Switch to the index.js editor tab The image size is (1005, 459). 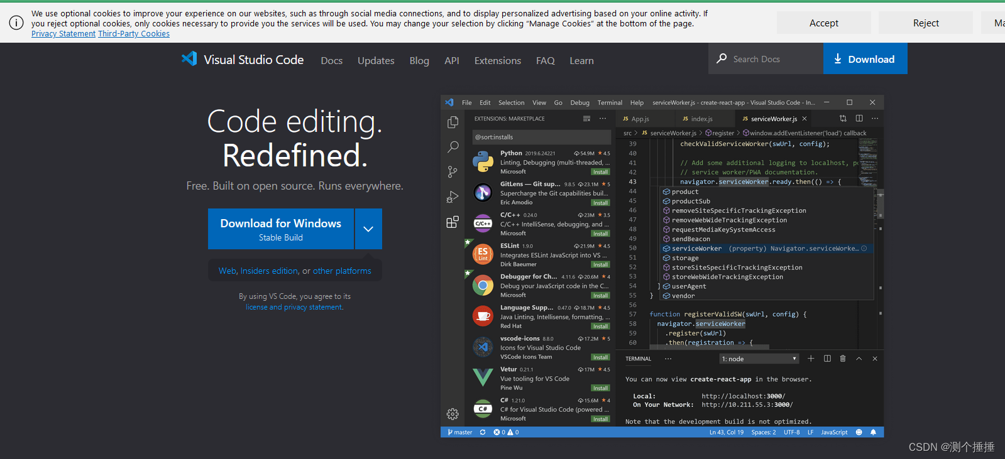pos(701,119)
